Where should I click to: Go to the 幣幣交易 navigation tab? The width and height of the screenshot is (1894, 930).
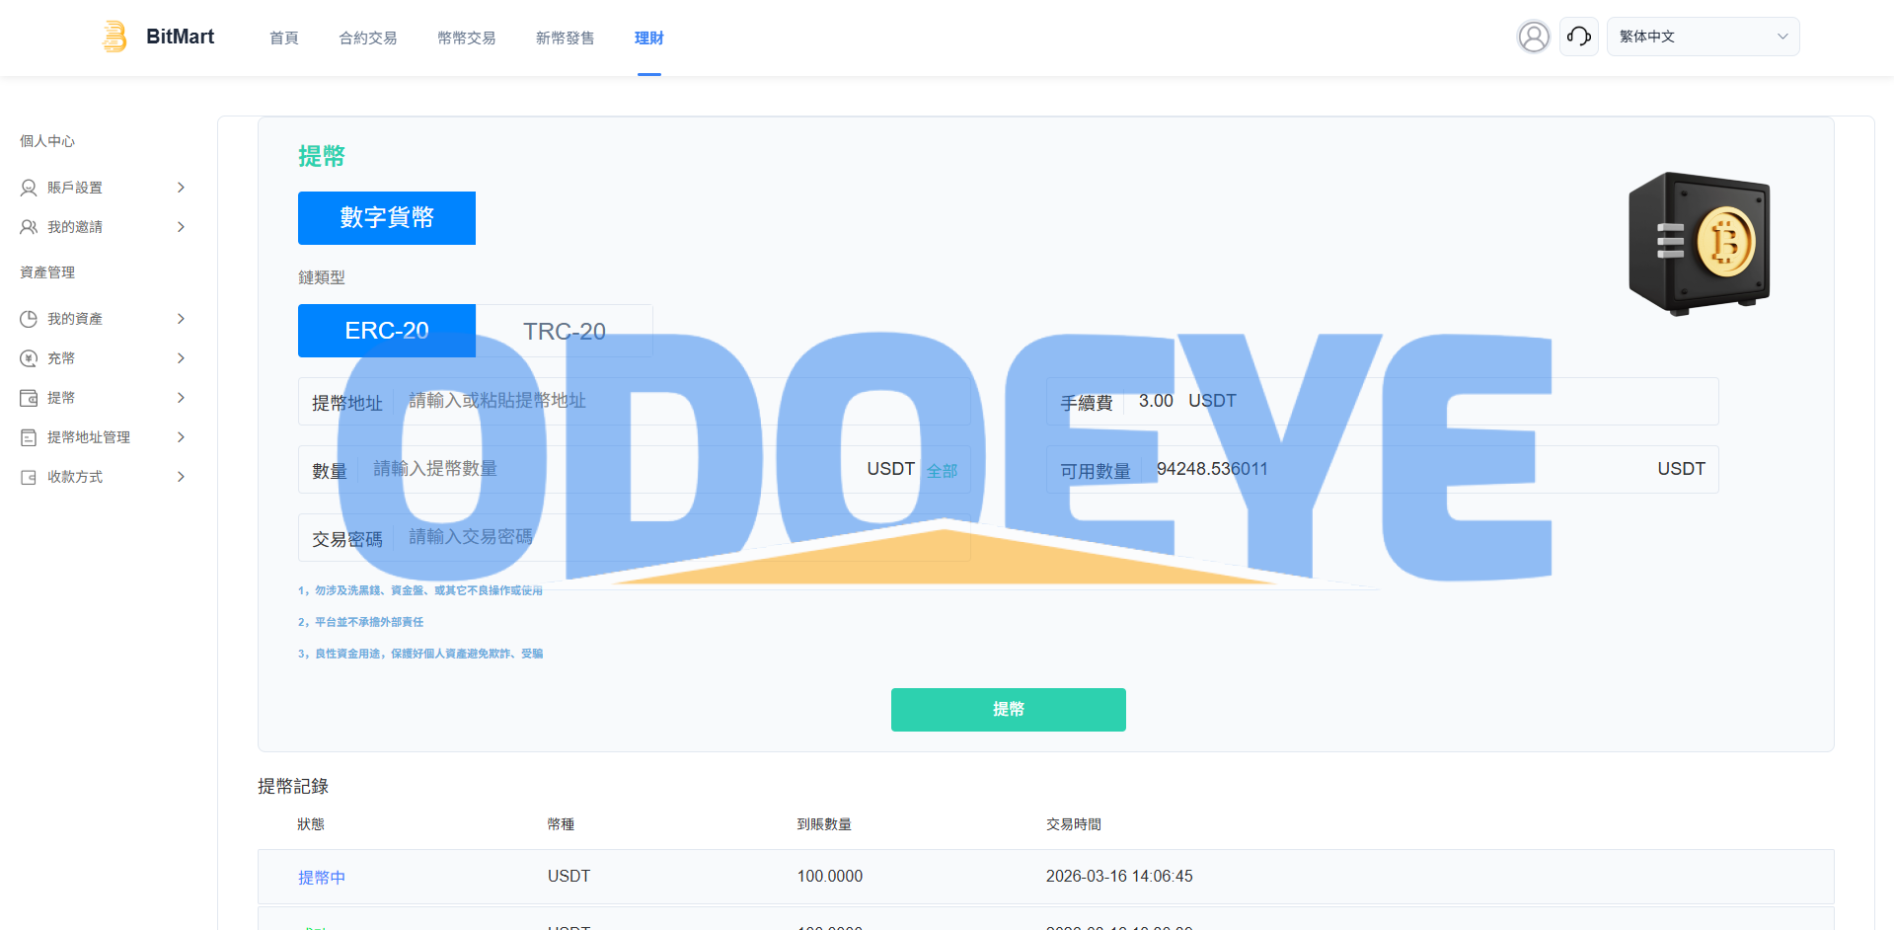click(466, 38)
